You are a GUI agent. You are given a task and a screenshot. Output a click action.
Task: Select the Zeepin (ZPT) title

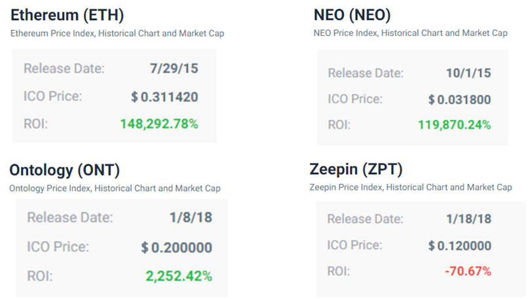pyautogui.click(x=356, y=169)
